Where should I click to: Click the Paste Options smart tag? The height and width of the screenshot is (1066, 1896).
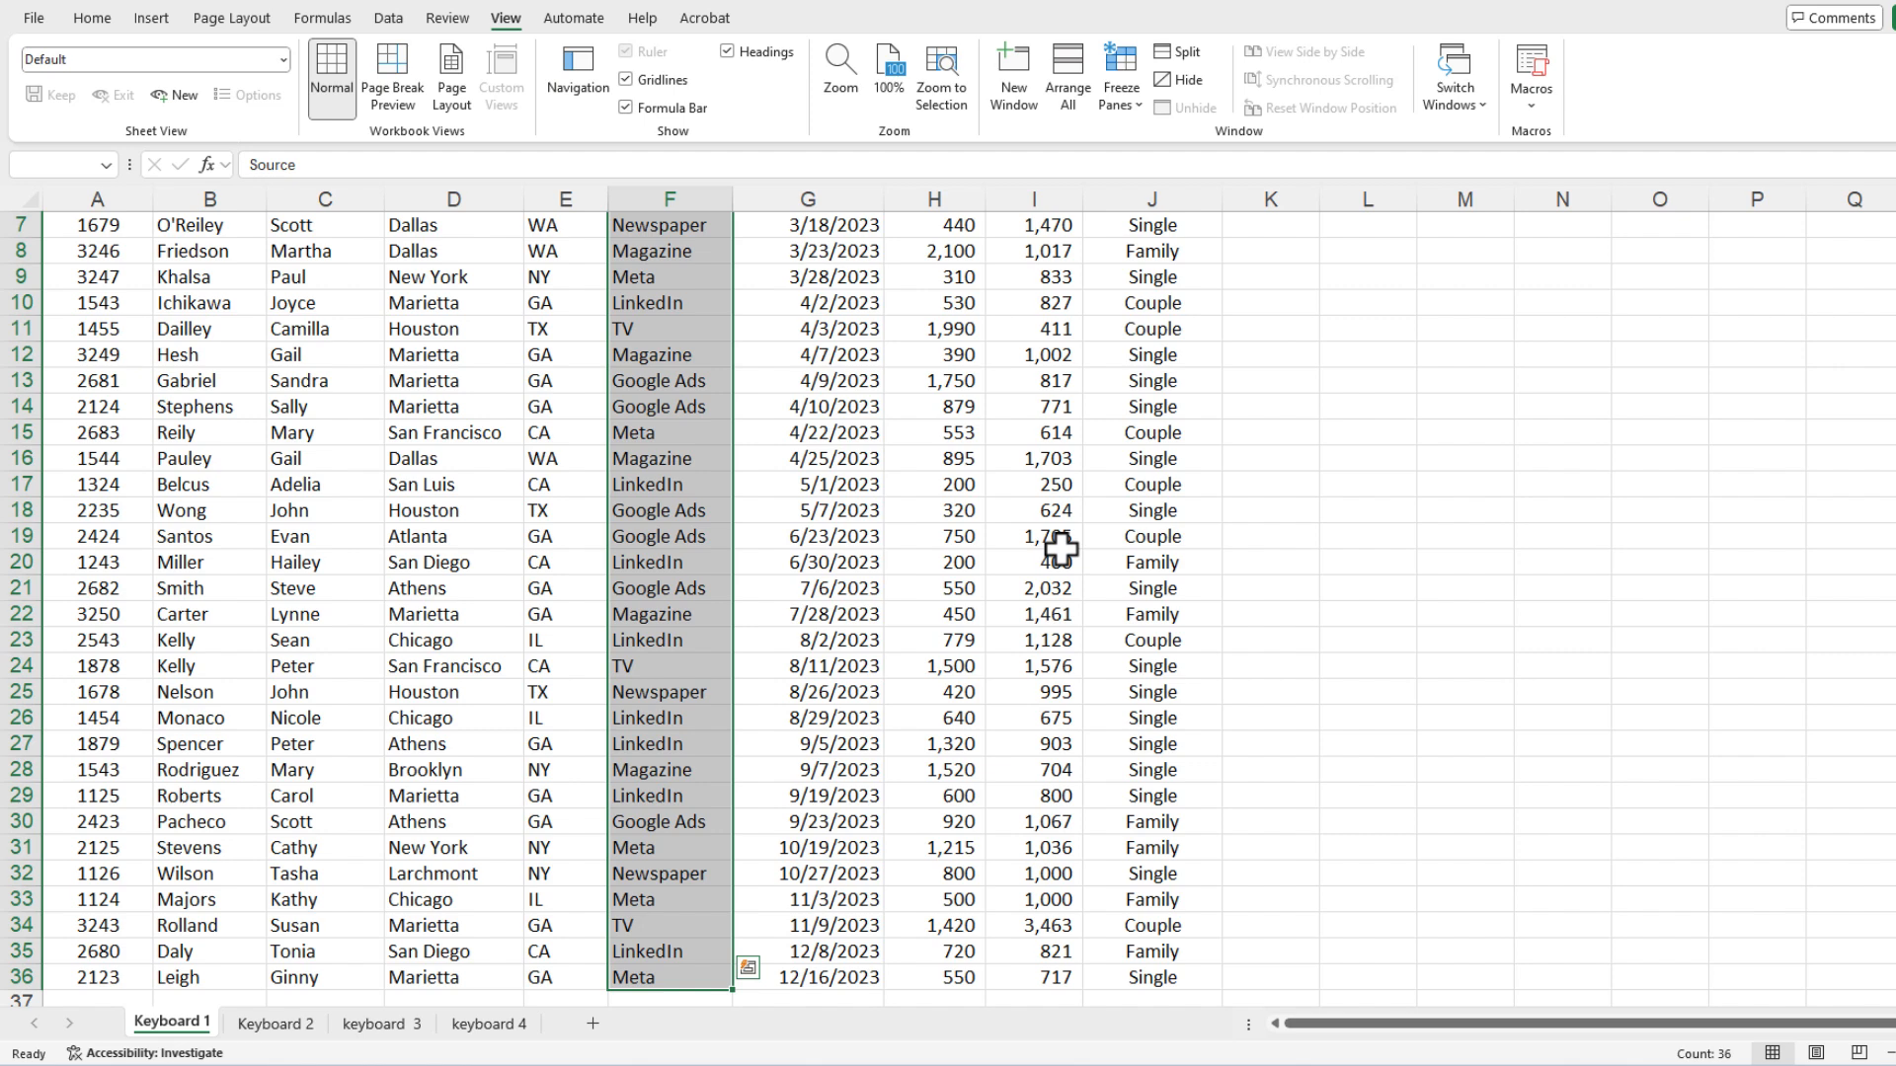pos(749,967)
